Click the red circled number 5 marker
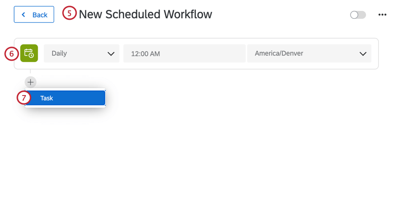Image resolution: width=400 pixels, height=200 pixels. (69, 13)
